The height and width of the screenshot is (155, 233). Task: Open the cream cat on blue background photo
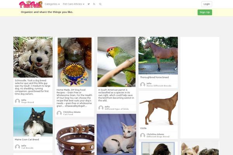[x=116, y=134]
